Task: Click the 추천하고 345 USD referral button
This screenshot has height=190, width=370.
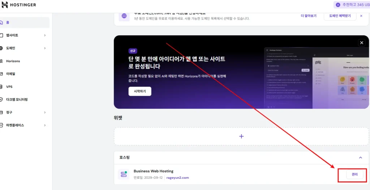Action: point(352,5)
